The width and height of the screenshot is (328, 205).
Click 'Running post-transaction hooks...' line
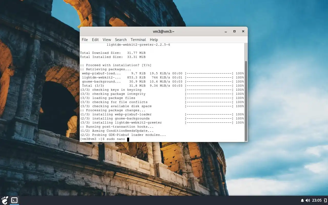pos(117,127)
